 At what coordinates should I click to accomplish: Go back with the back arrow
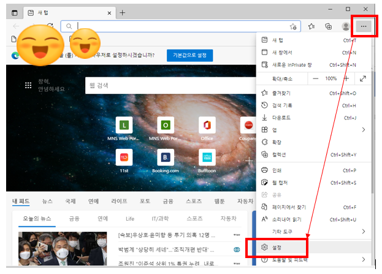coord(16,26)
